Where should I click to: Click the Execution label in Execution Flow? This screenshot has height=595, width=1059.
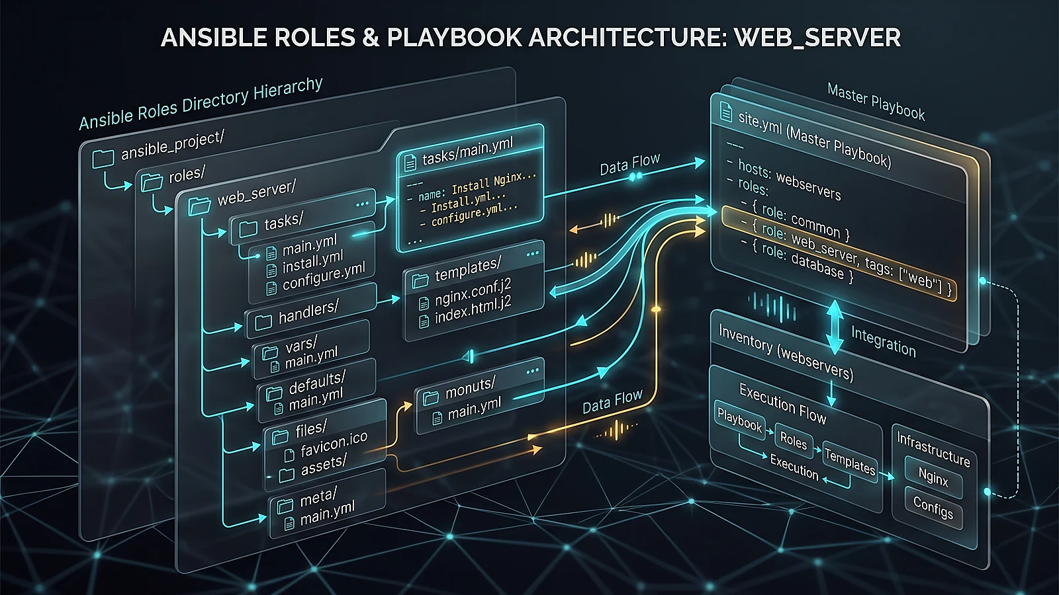coord(794,467)
